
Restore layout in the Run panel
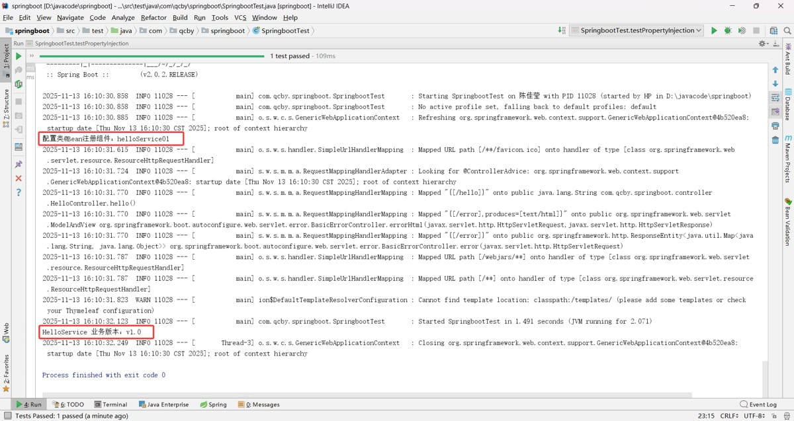tap(19, 147)
